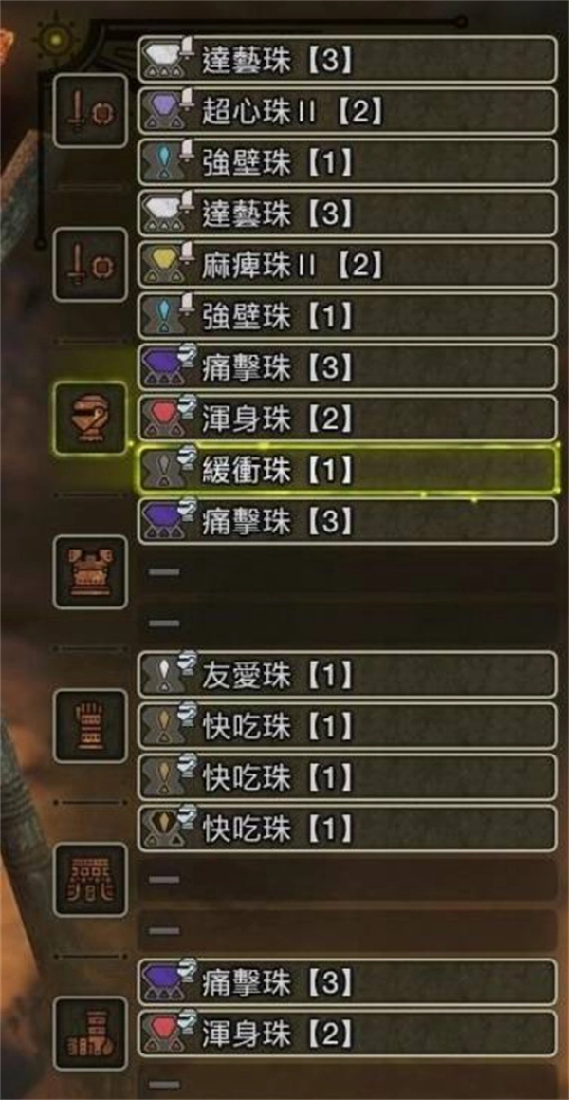Select waist armor's 快吃珠【1】 slot
Screen dimensions: 569x1100
pyautogui.click(x=347, y=829)
